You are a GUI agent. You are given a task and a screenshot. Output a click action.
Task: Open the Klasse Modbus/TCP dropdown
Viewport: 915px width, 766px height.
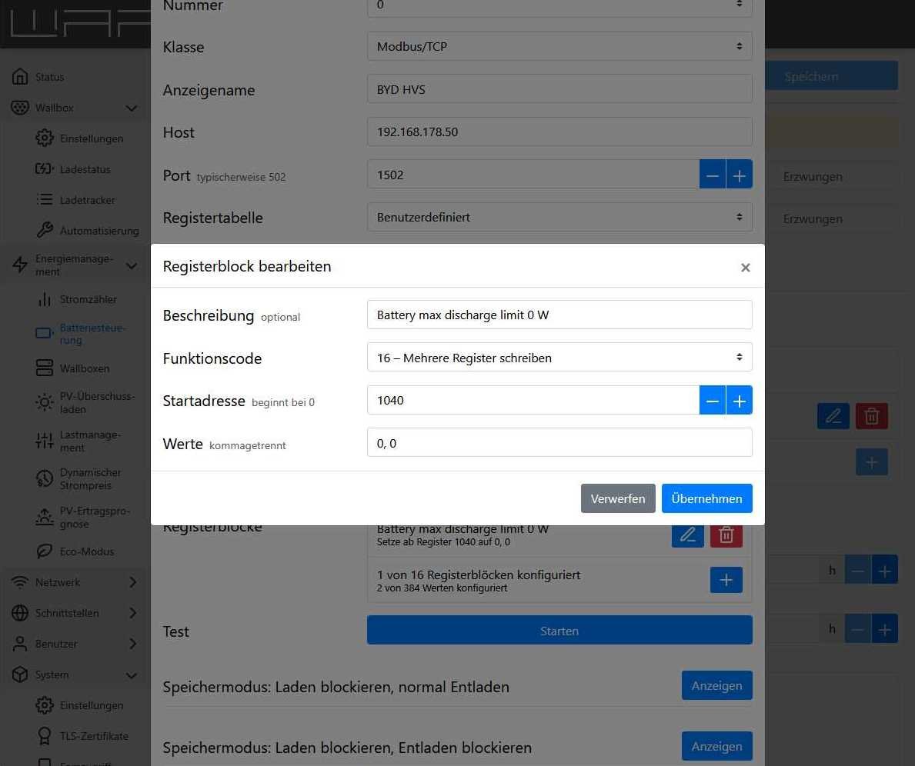click(559, 47)
